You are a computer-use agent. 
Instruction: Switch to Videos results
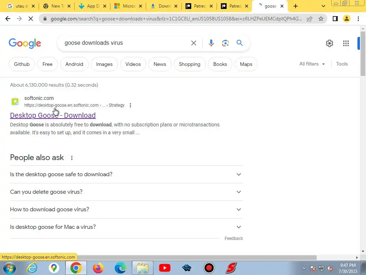pyautogui.click(x=133, y=64)
